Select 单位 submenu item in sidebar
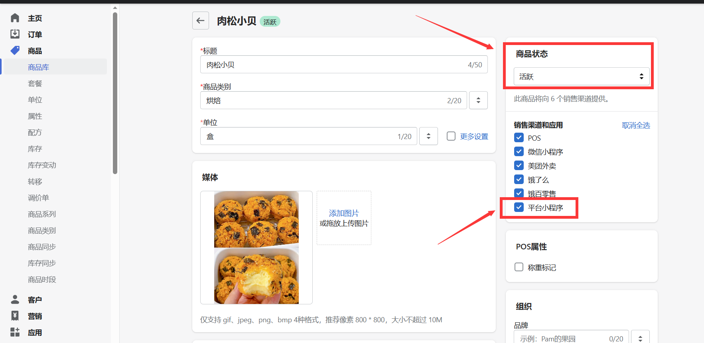 [35, 100]
